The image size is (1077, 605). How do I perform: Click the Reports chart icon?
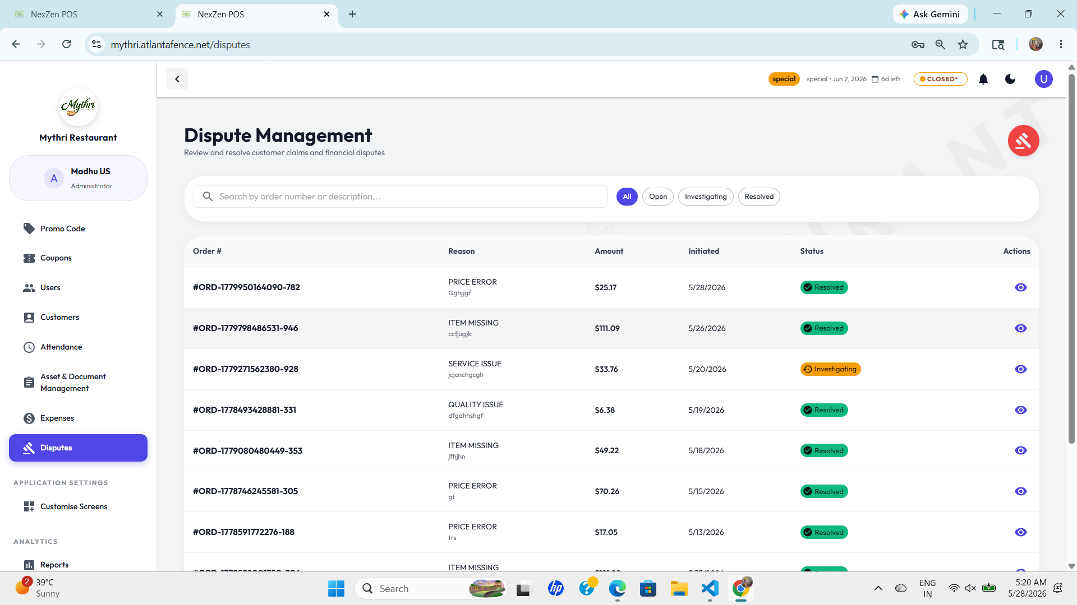pyautogui.click(x=29, y=565)
